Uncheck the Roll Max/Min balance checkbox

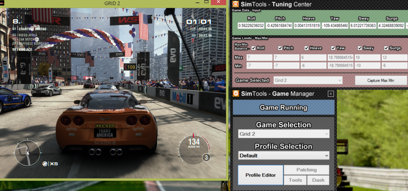point(253,48)
